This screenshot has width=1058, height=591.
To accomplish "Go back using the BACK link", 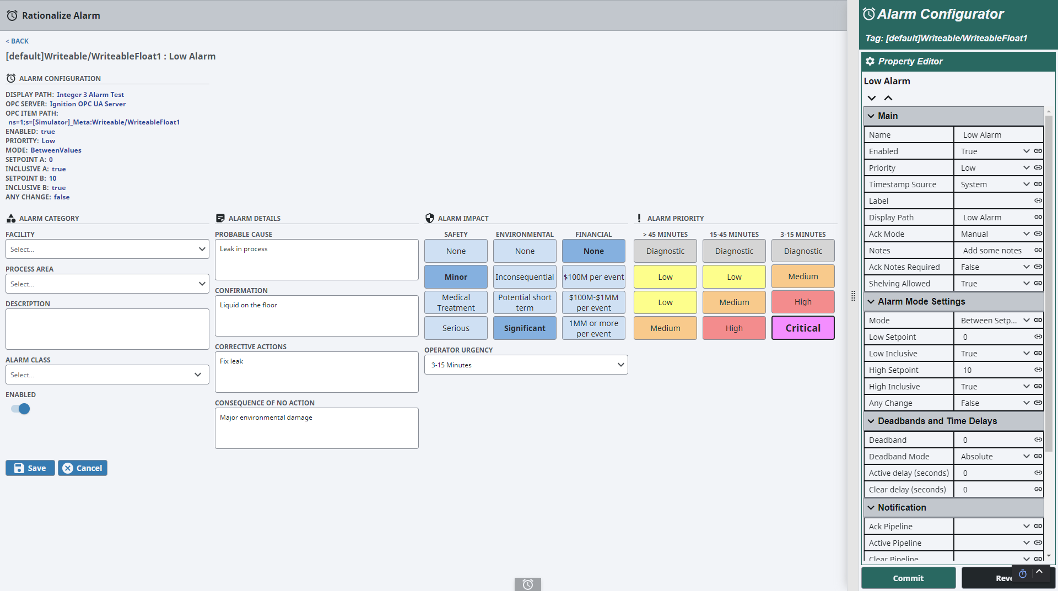I will click(x=17, y=41).
